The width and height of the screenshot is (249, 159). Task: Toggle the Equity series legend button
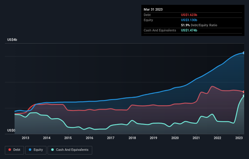(36, 150)
